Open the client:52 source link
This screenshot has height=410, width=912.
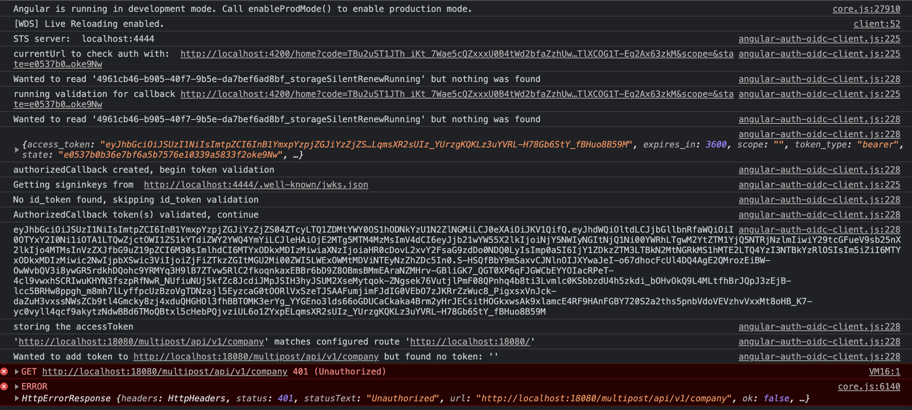click(x=877, y=23)
